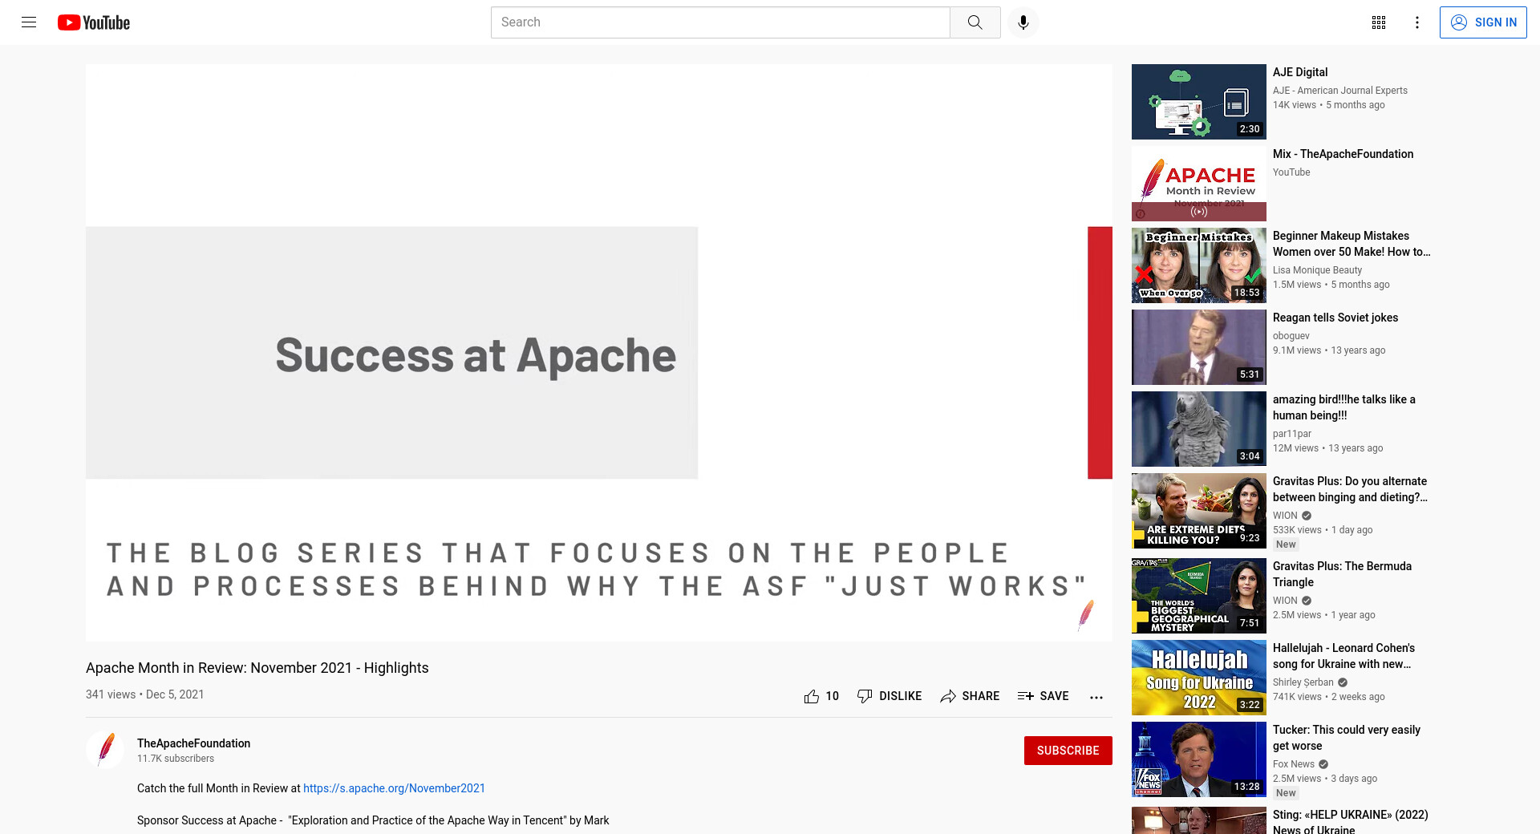
Task: Open Mix - TheApacheFoundation title
Action: 1343,154
